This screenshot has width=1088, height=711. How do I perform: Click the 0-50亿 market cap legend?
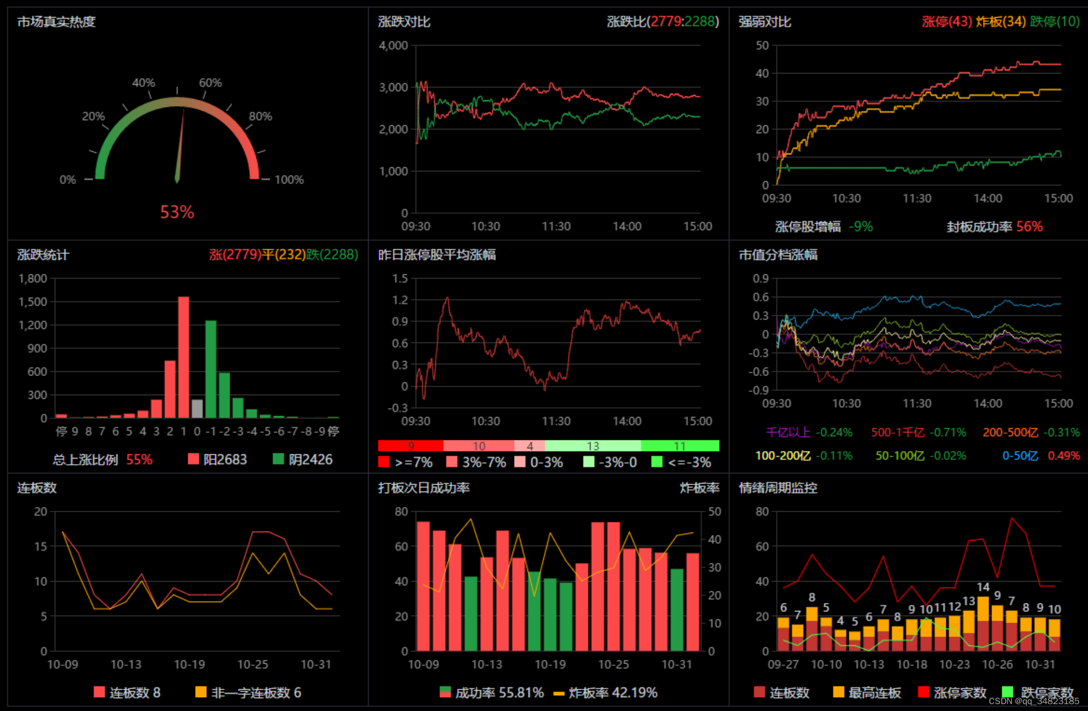1020,455
